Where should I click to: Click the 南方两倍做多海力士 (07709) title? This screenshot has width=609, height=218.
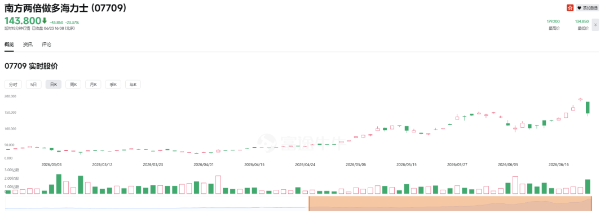(x=65, y=8)
